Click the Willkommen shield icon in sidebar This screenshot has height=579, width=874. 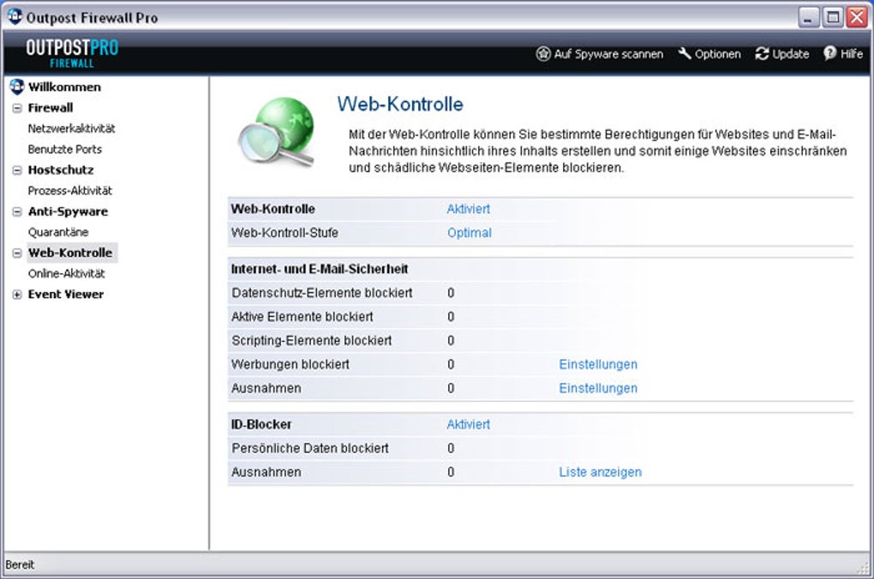tap(17, 87)
